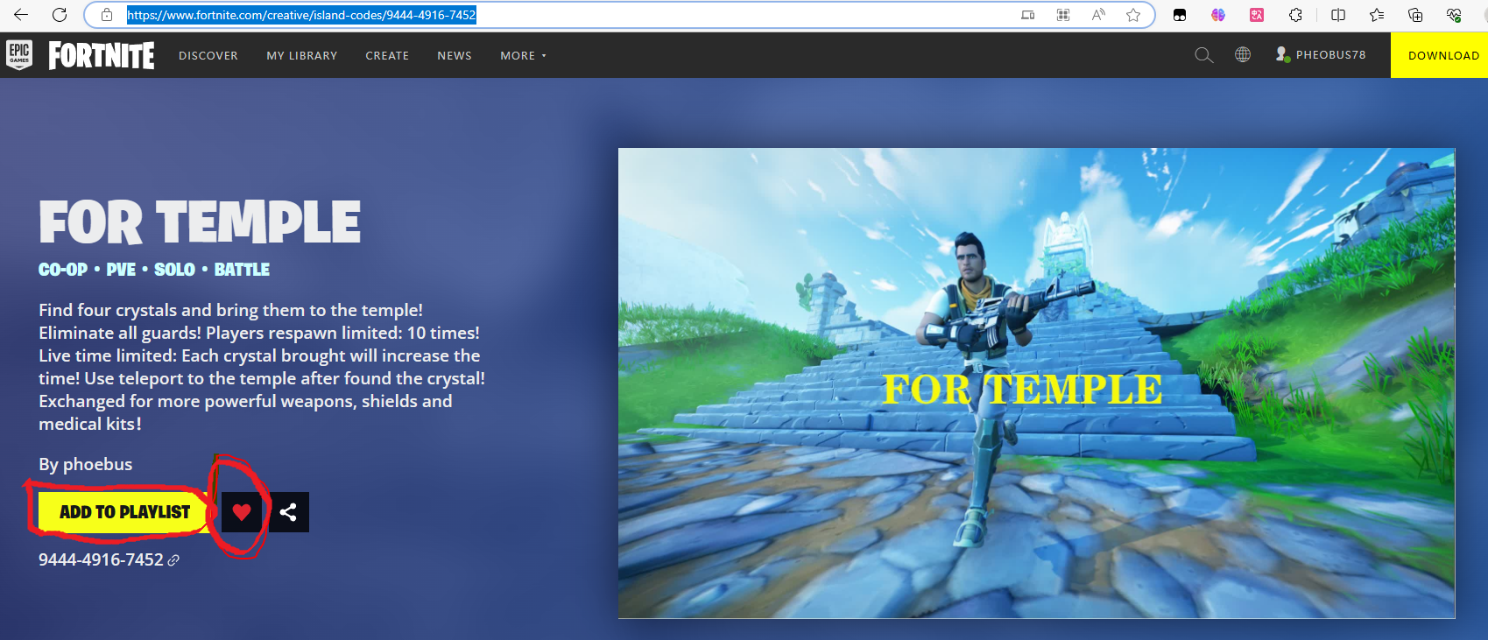
Task: Expand the More dropdown menu
Action: 523,55
